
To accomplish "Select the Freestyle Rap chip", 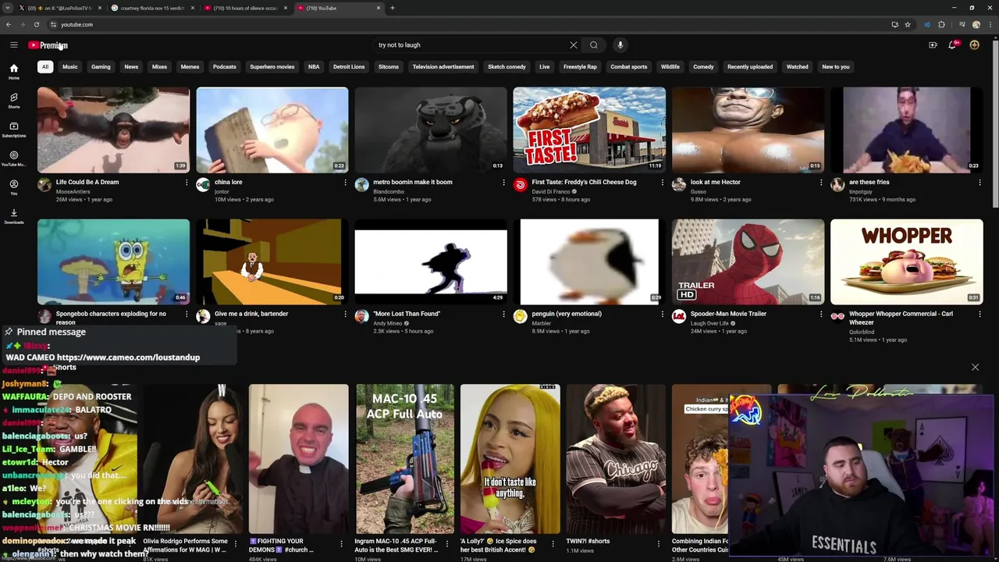I will click(x=580, y=66).
